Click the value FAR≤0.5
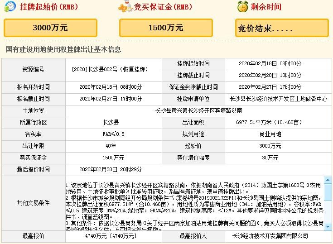The image size is (333, 244). [113, 134]
